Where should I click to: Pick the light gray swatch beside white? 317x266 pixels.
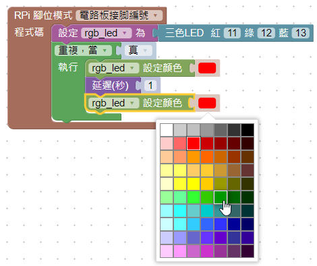(x=180, y=130)
